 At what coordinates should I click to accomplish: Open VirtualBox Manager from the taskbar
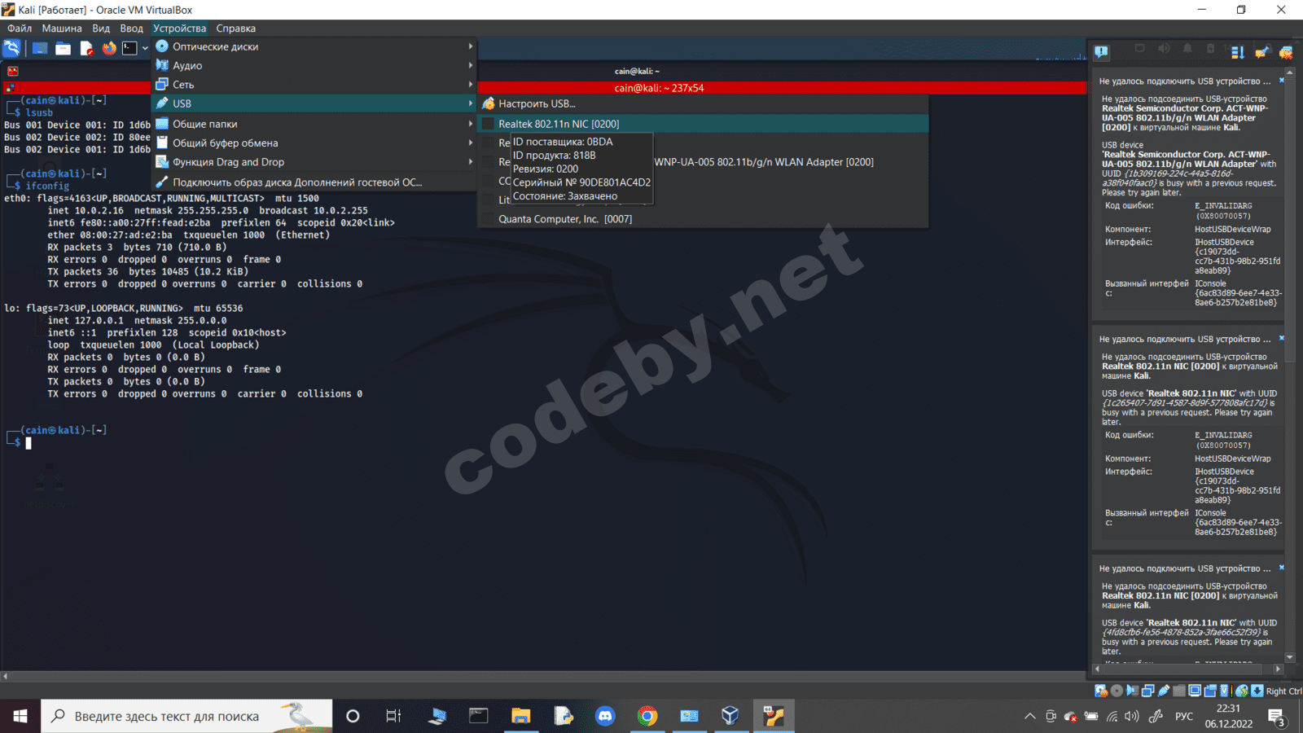[x=730, y=716]
